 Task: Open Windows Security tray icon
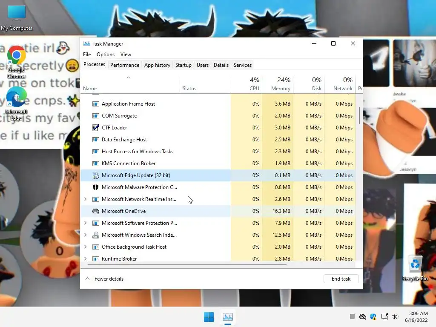373,317
